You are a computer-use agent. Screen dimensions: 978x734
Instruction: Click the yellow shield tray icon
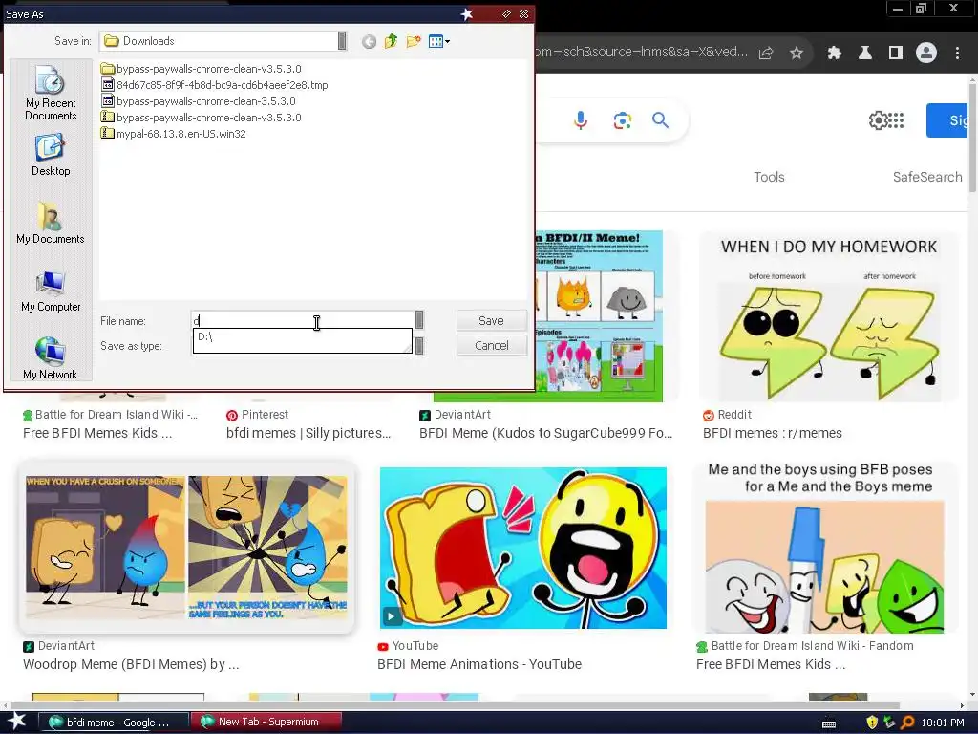pyautogui.click(x=872, y=723)
